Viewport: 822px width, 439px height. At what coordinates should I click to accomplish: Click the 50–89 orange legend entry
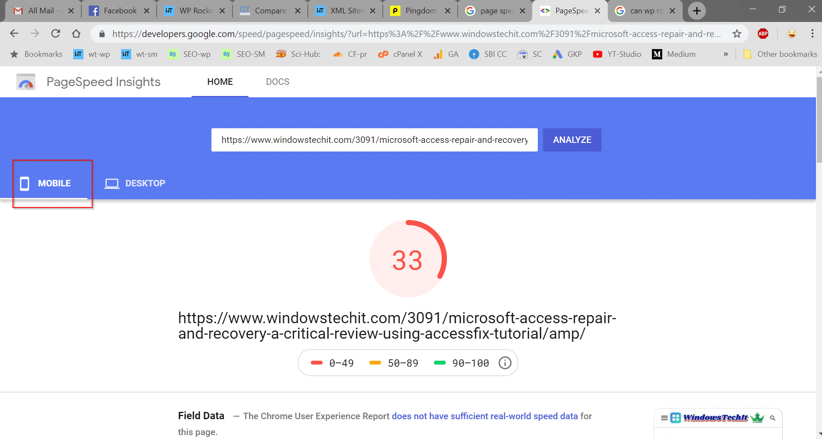coord(394,363)
